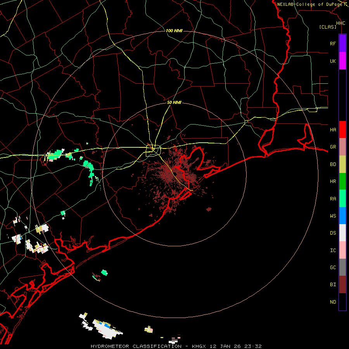Image resolution: width=349 pixels, height=349 pixels.
Task: Click the ND legend label
Action: pos(333,302)
